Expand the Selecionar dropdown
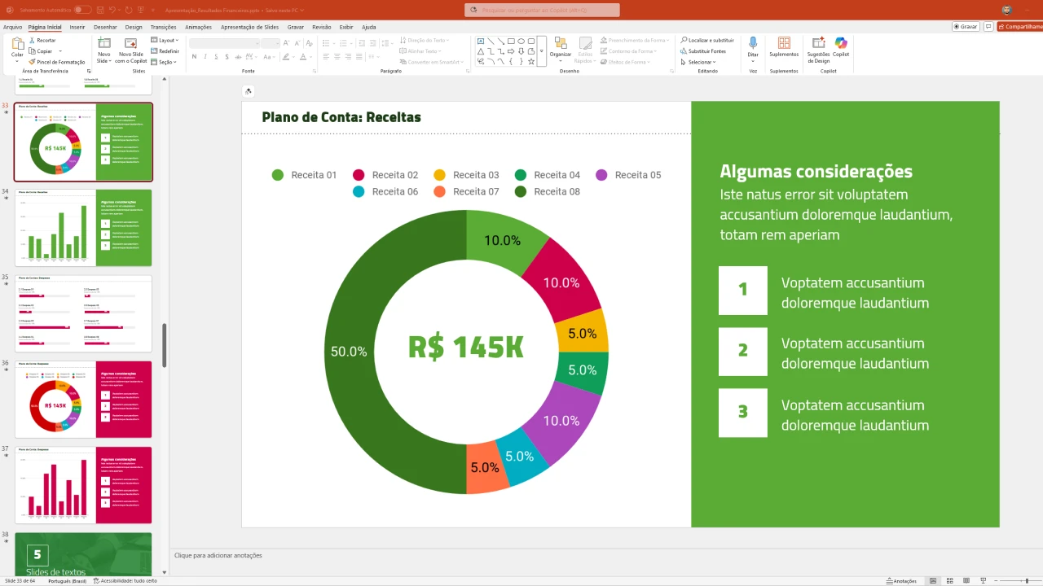Screen dimensions: 1043x586 (700, 62)
